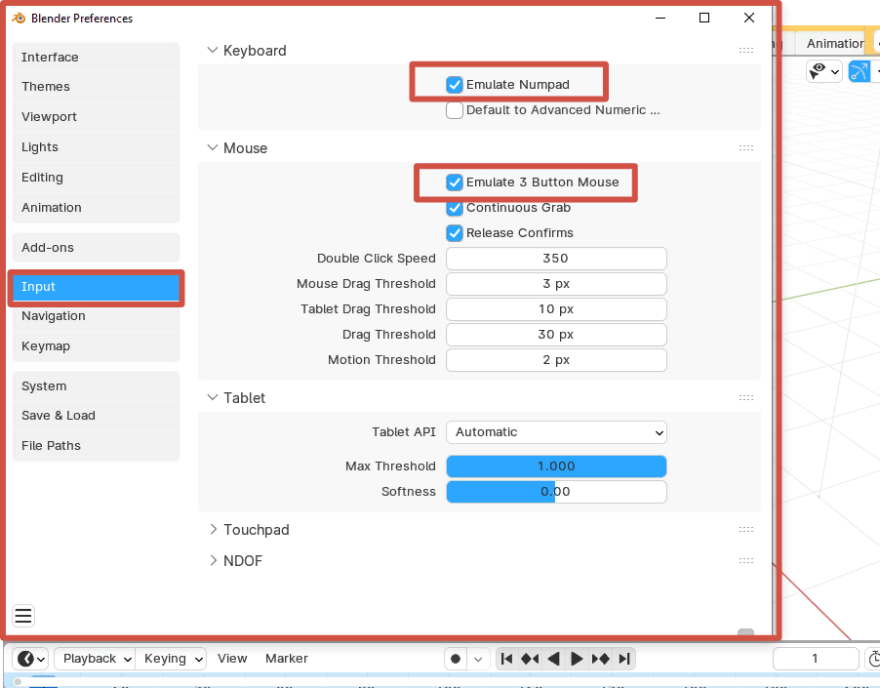The width and height of the screenshot is (880, 688).
Task: Uncheck Emulate 3 Button Mouse
Action: coord(455,182)
